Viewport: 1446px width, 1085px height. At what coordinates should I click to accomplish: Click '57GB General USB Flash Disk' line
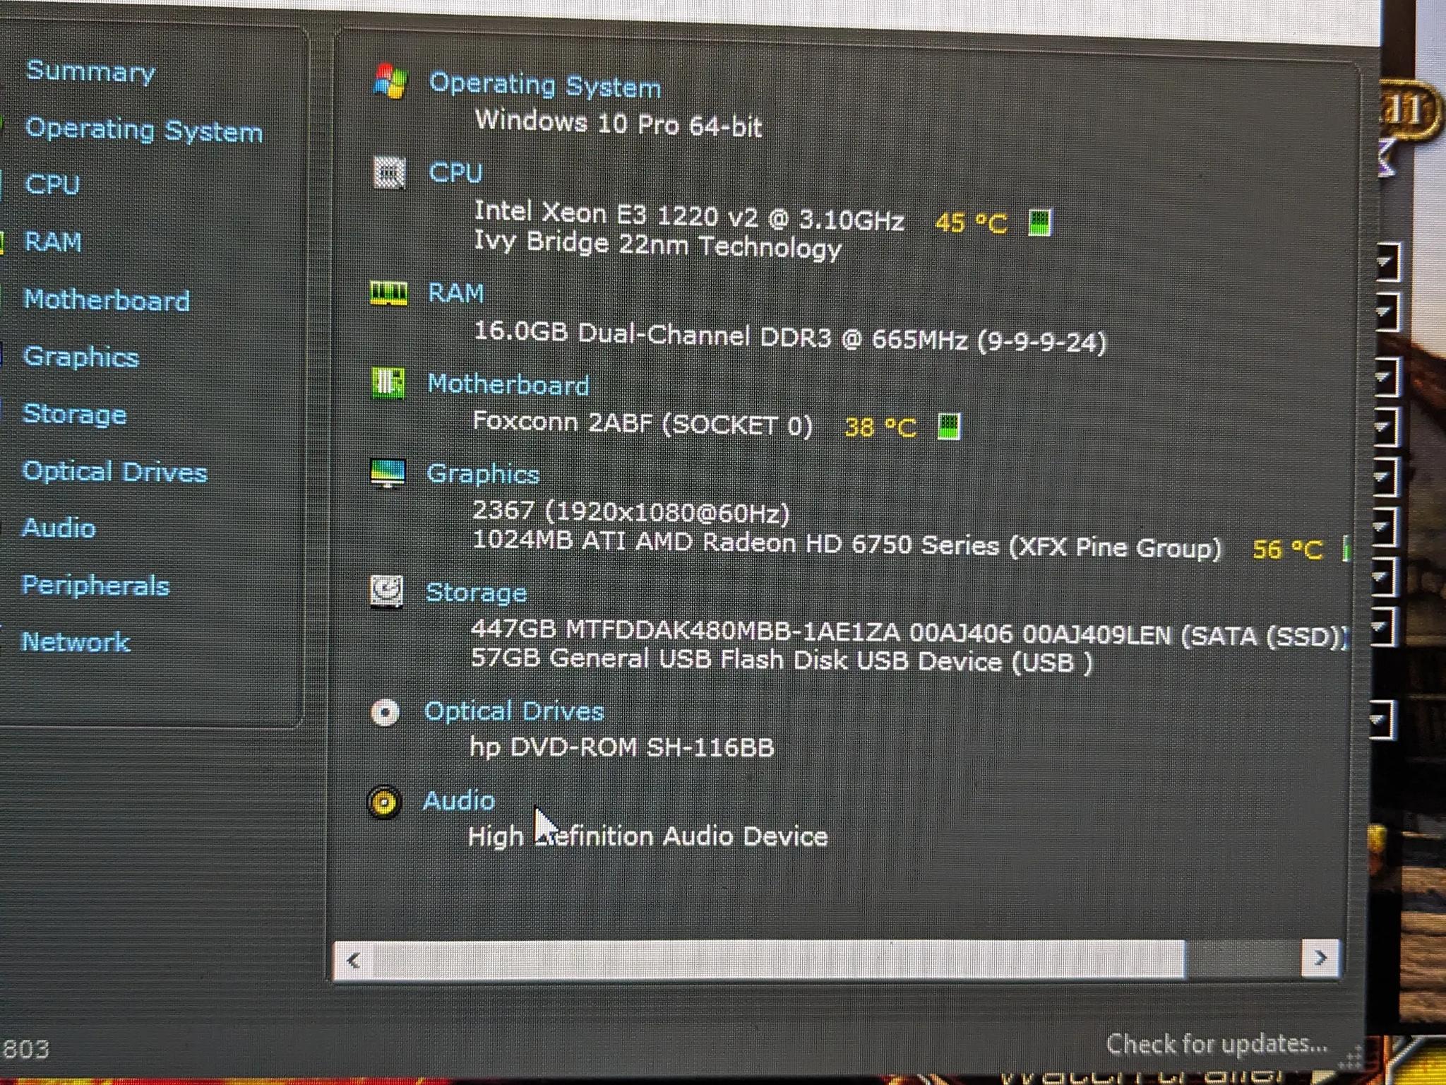coord(782,660)
